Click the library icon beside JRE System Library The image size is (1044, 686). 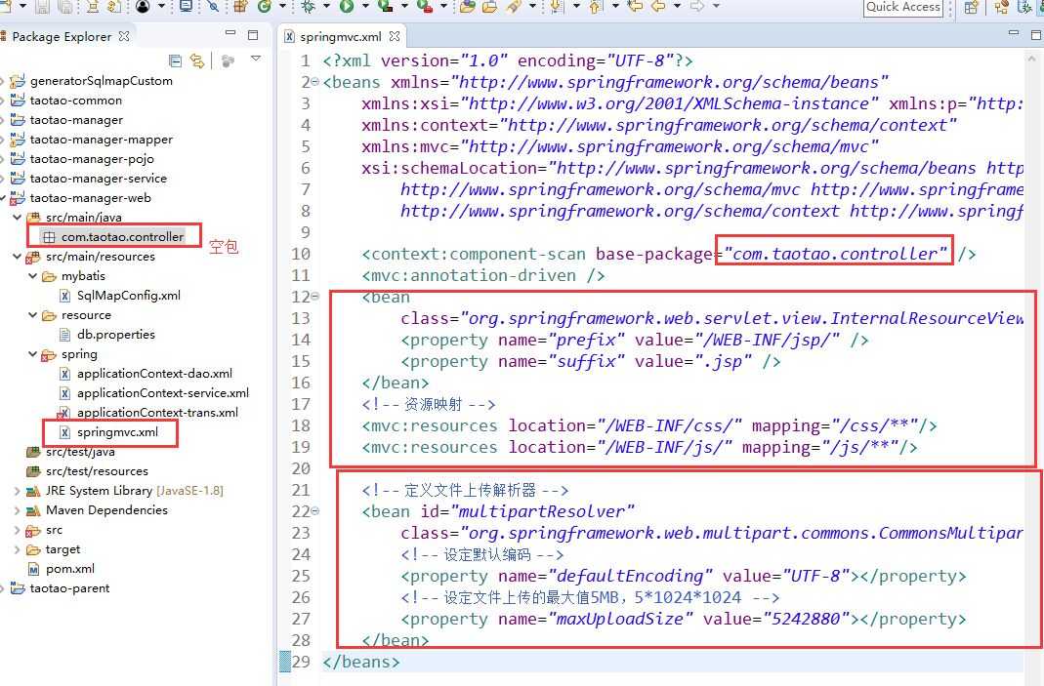[33, 491]
